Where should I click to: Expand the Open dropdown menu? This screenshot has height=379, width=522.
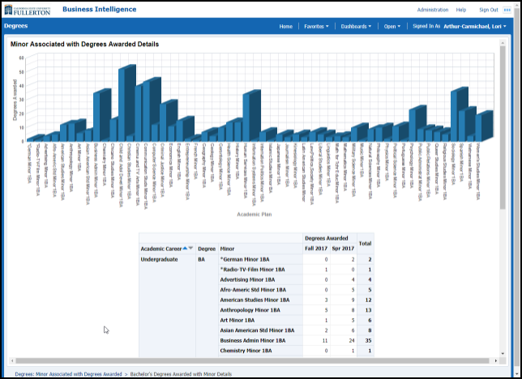tap(392, 26)
